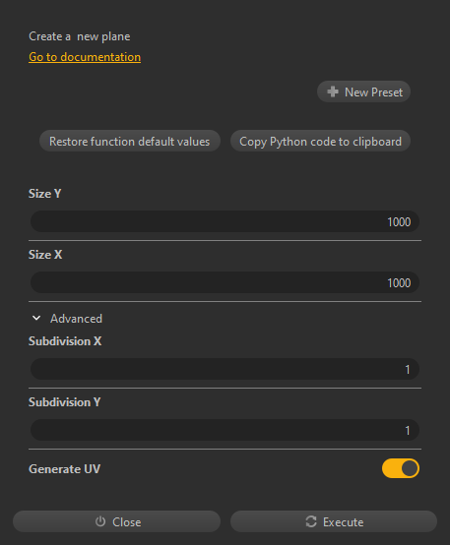Click the Subdivision X label
This screenshot has height=545, width=450.
[x=65, y=341]
